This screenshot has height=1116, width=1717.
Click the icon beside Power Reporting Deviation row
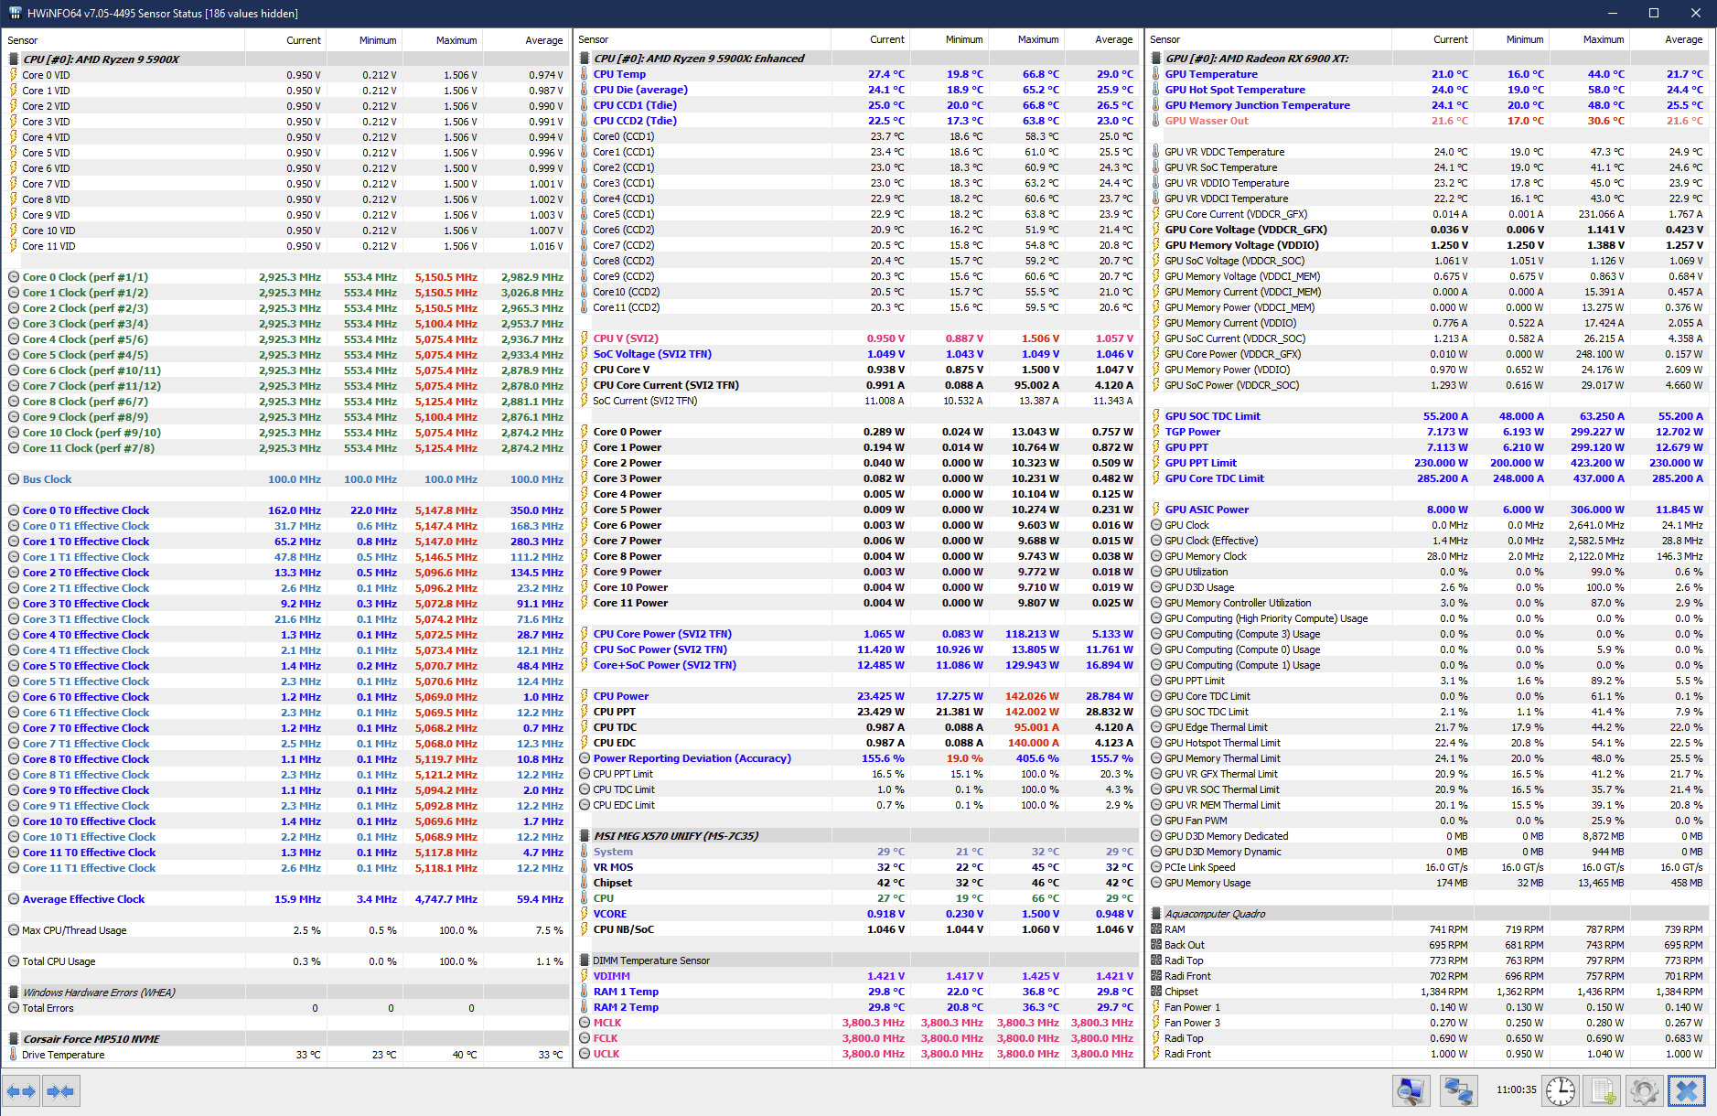[x=585, y=758]
